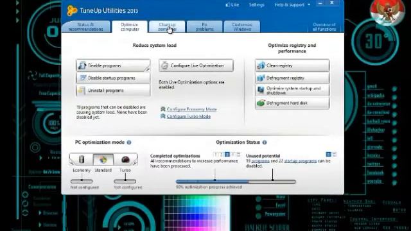Image resolution: width=411 pixels, height=231 pixels.
Task: Click the round dot beside gmail
Action: 394,89
